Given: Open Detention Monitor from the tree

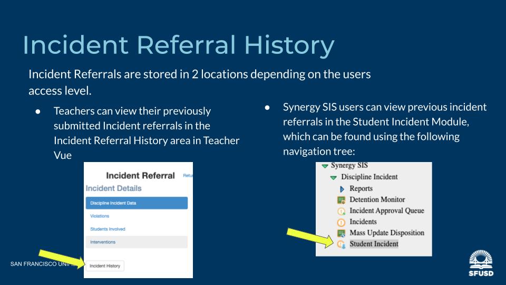Looking at the screenshot, I should [x=377, y=199].
